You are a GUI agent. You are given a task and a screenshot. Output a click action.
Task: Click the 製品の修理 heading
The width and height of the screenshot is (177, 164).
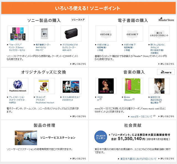tap(44, 125)
